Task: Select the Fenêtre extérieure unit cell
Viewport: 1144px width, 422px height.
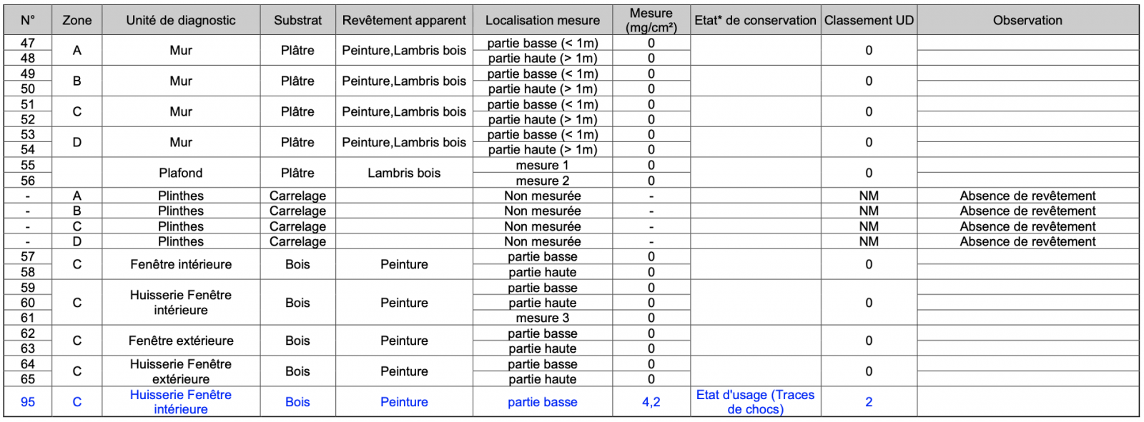Action: [181, 341]
